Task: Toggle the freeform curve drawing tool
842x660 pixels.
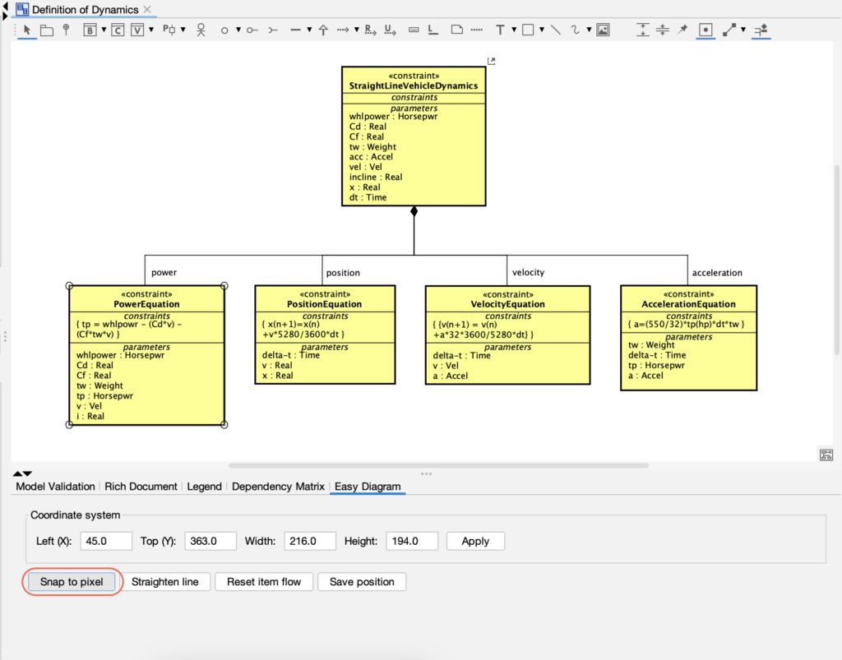Action: (x=574, y=30)
